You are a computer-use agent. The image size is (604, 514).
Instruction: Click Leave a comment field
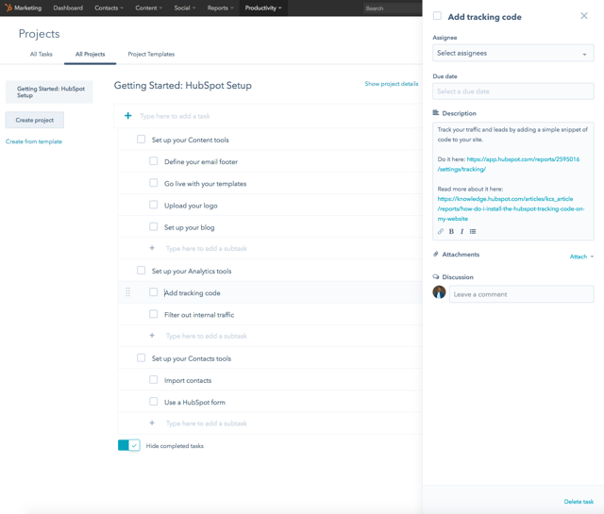pos(522,294)
